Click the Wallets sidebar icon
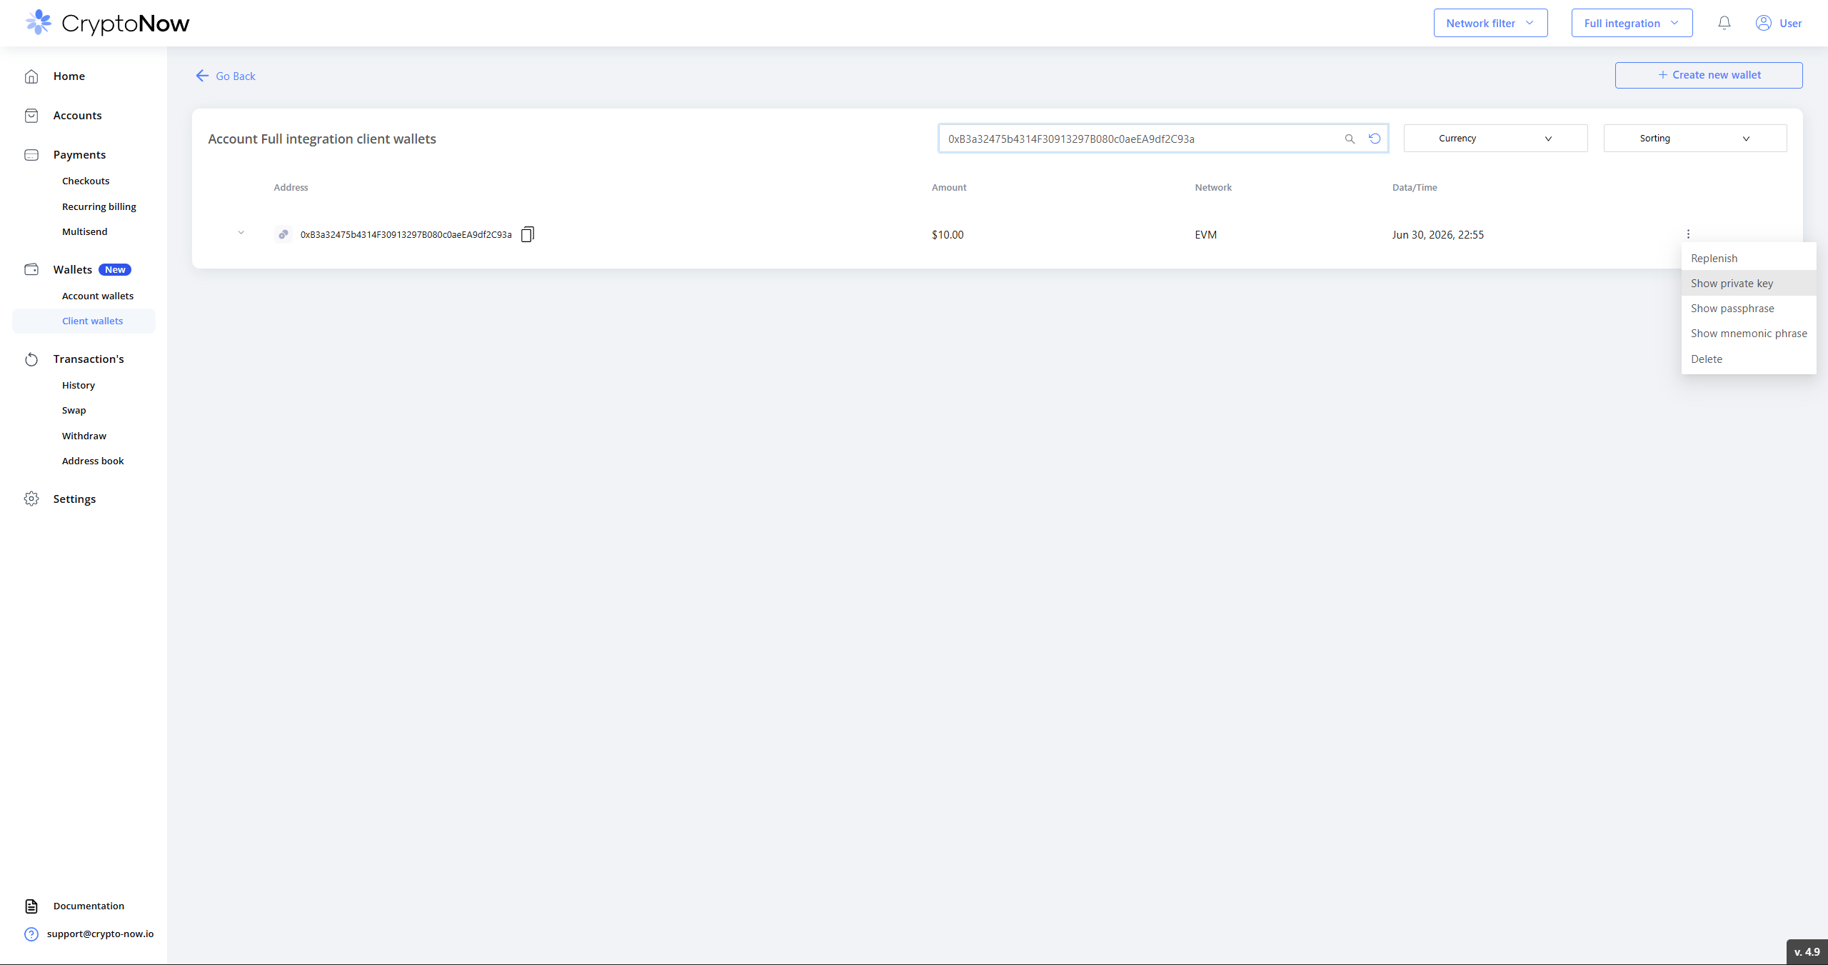Viewport: 1828px width, 965px height. click(x=31, y=269)
